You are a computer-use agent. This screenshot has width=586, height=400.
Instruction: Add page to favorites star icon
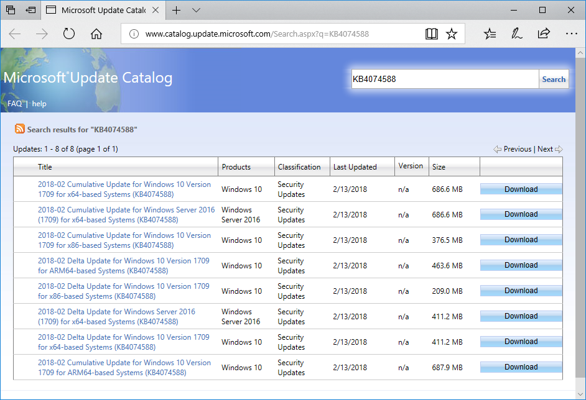coord(452,34)
